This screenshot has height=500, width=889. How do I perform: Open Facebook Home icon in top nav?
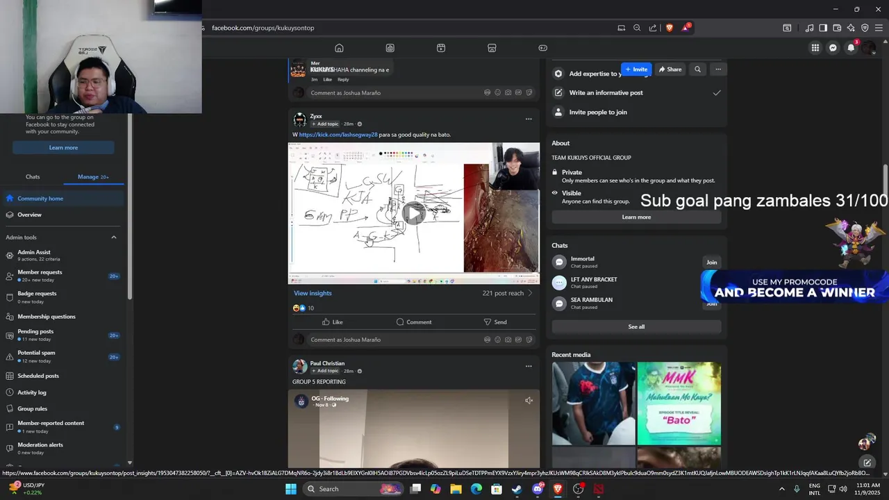coord(339,48)
